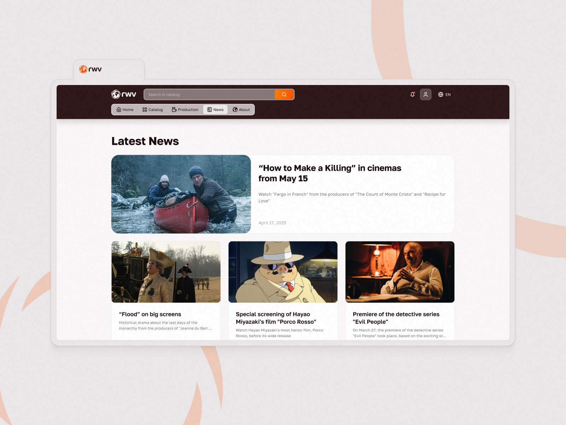This screenshot has height=425, width=566.
Task: Select the News menu item
Action: pos(215,110)
